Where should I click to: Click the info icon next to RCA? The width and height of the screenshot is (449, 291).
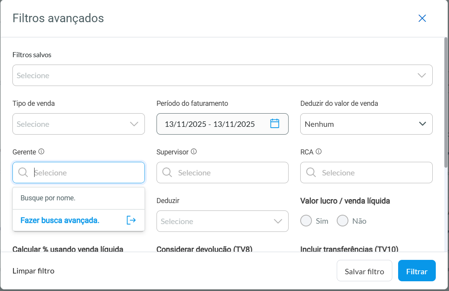click(x=318, y=152)
